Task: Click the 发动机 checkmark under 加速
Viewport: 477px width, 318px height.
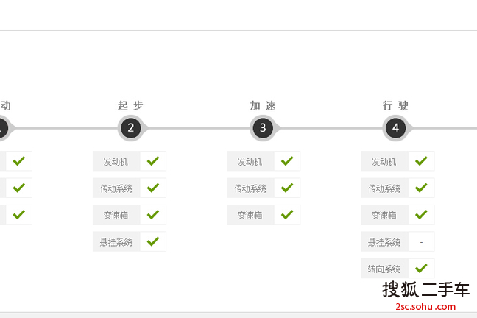Action: pos(287,161)
